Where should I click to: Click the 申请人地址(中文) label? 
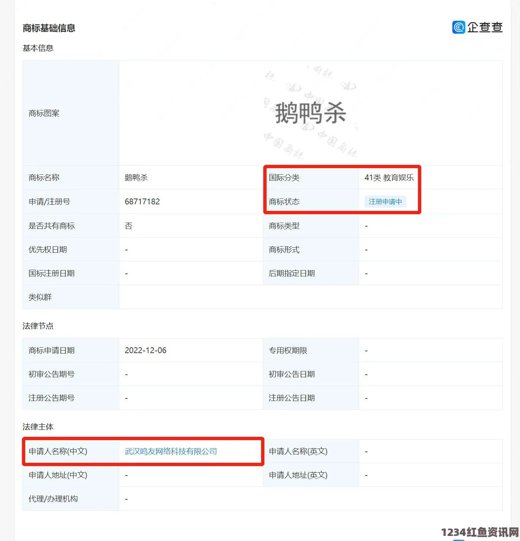pyautogui.click(x=58, y=475)
